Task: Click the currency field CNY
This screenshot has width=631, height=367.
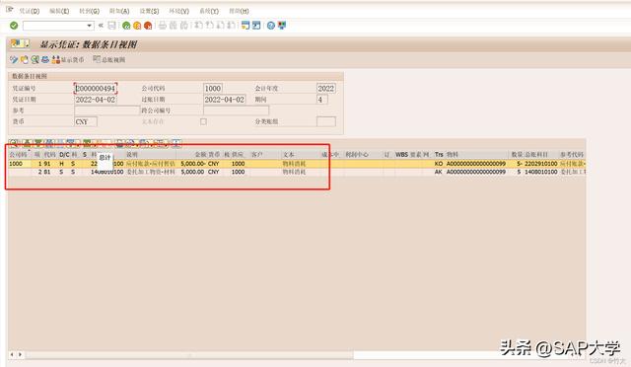Action: pos(86,121)
